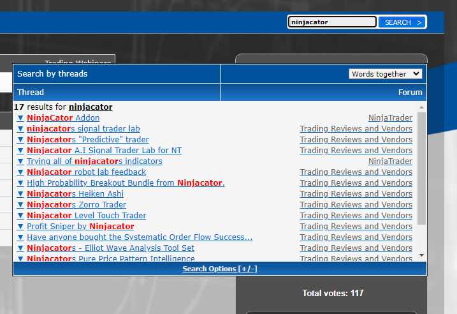Expand arrow beside Elliot Wave Analysis Tool Set
This screenshot has width=457, height=314.
click(20, 248)
